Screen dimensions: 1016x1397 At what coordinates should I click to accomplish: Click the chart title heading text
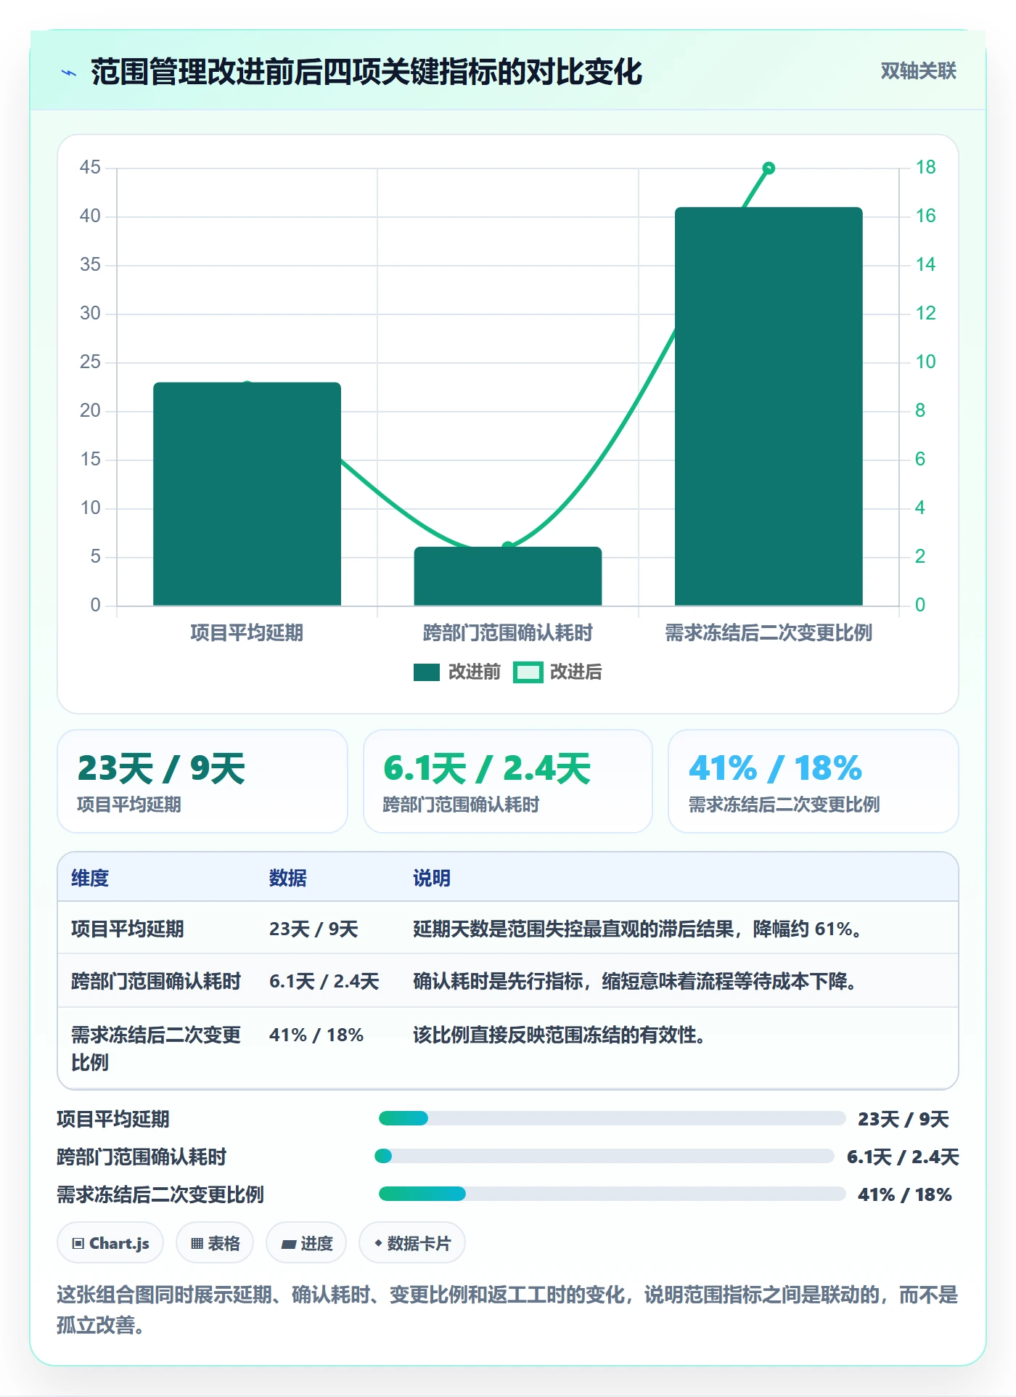click(x=366, y=72)
